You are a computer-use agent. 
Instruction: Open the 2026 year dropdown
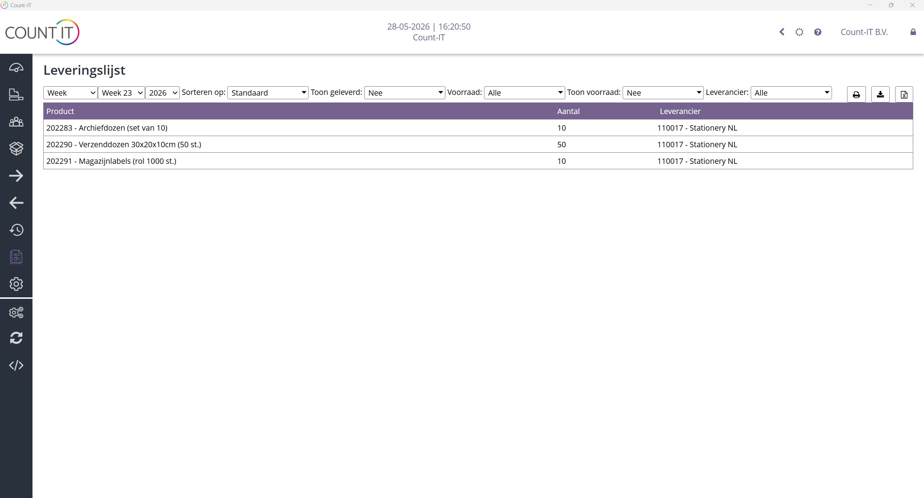pyautogui.click(x=162, y=93)
